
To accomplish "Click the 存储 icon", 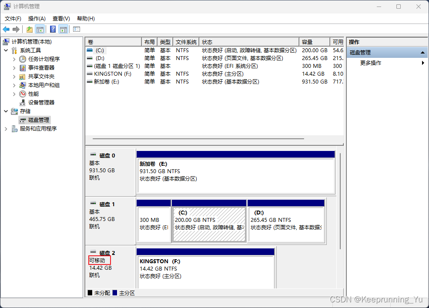I will coord(14,111).
